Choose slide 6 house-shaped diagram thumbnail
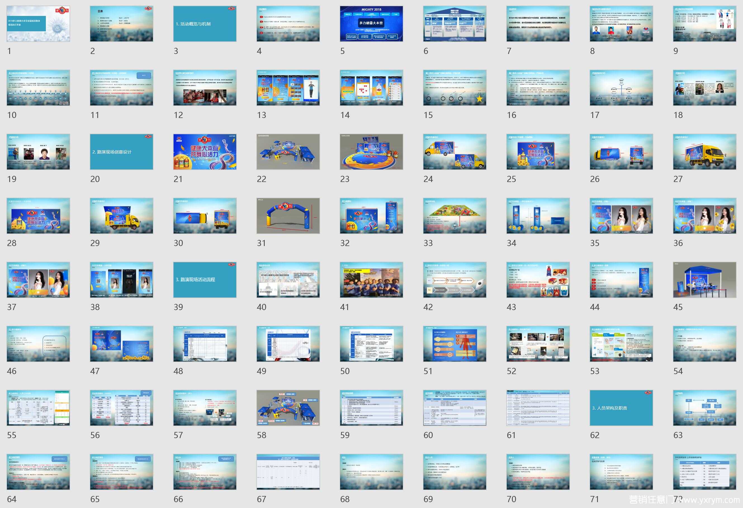The image size is (743, 508). [455, 24]
